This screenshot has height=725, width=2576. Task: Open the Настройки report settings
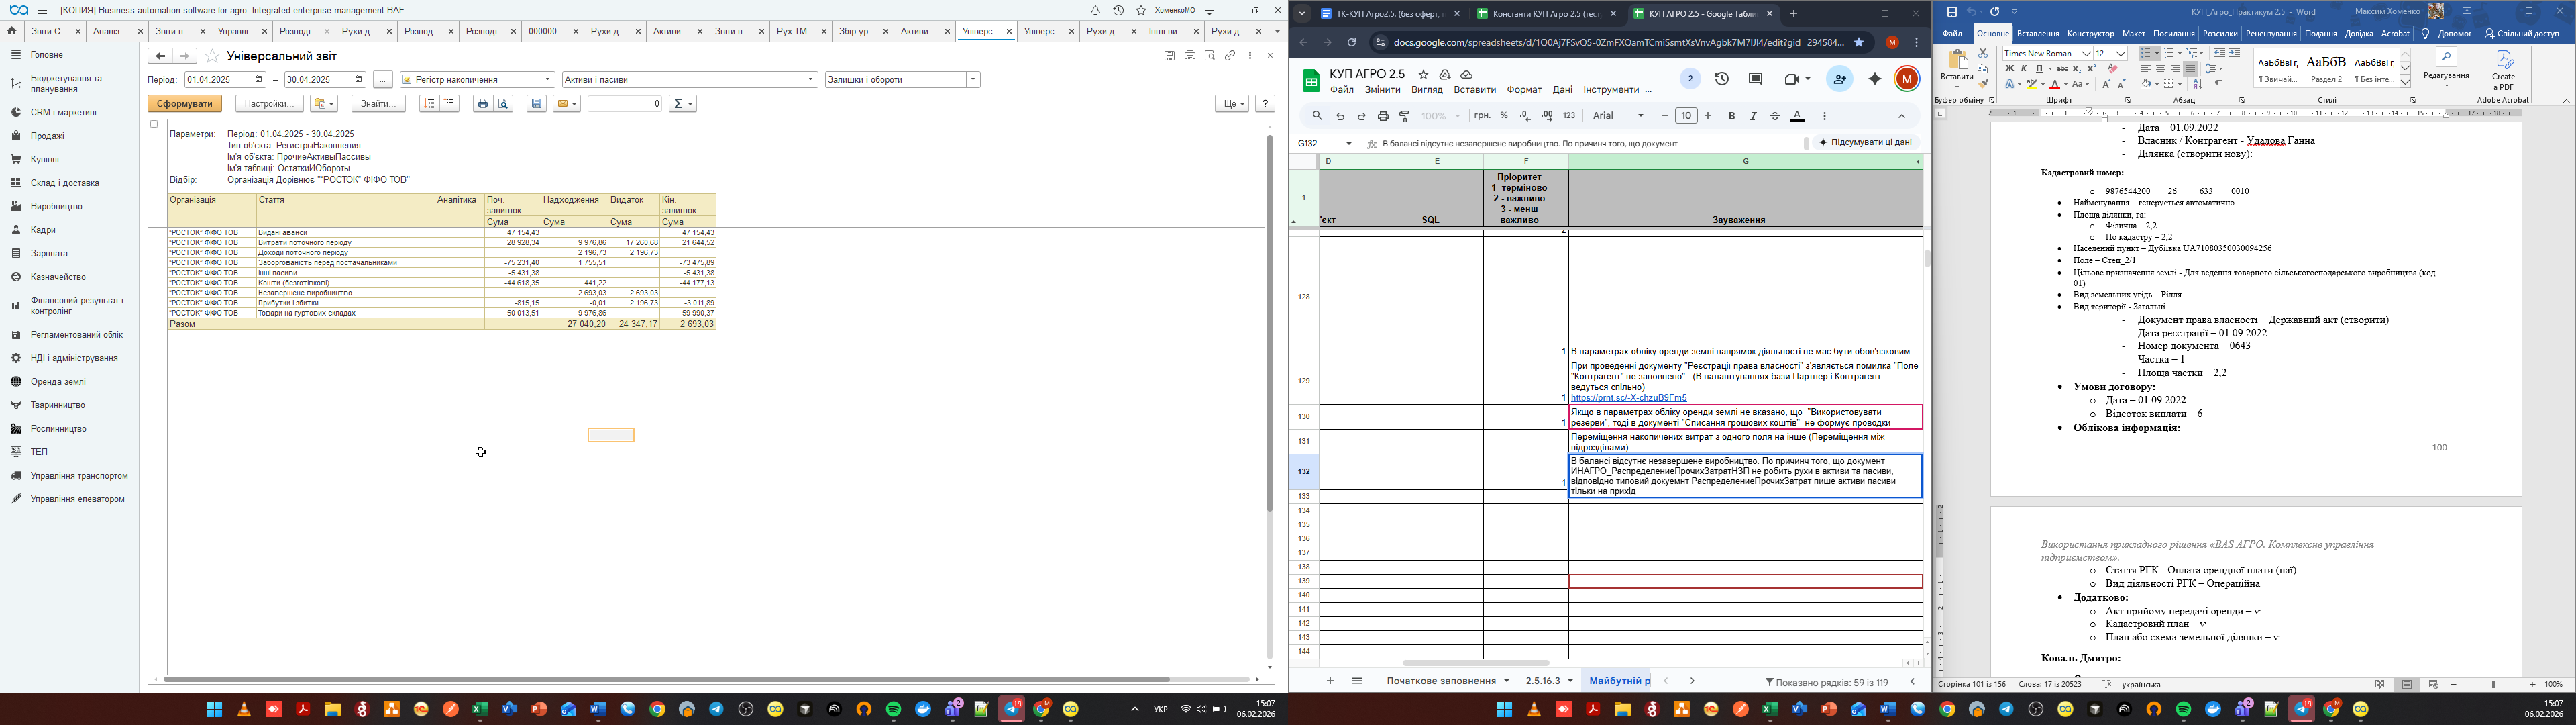click(269, 104)
